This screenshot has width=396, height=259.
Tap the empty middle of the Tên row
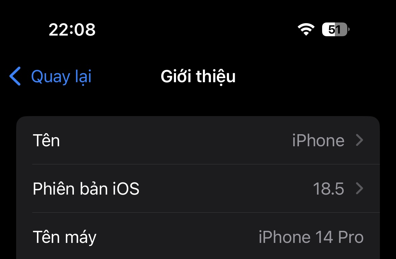pos(176,140)
